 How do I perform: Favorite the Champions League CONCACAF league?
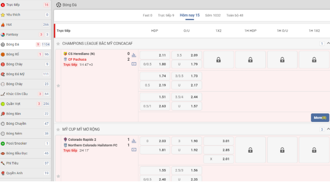point(58,44)
